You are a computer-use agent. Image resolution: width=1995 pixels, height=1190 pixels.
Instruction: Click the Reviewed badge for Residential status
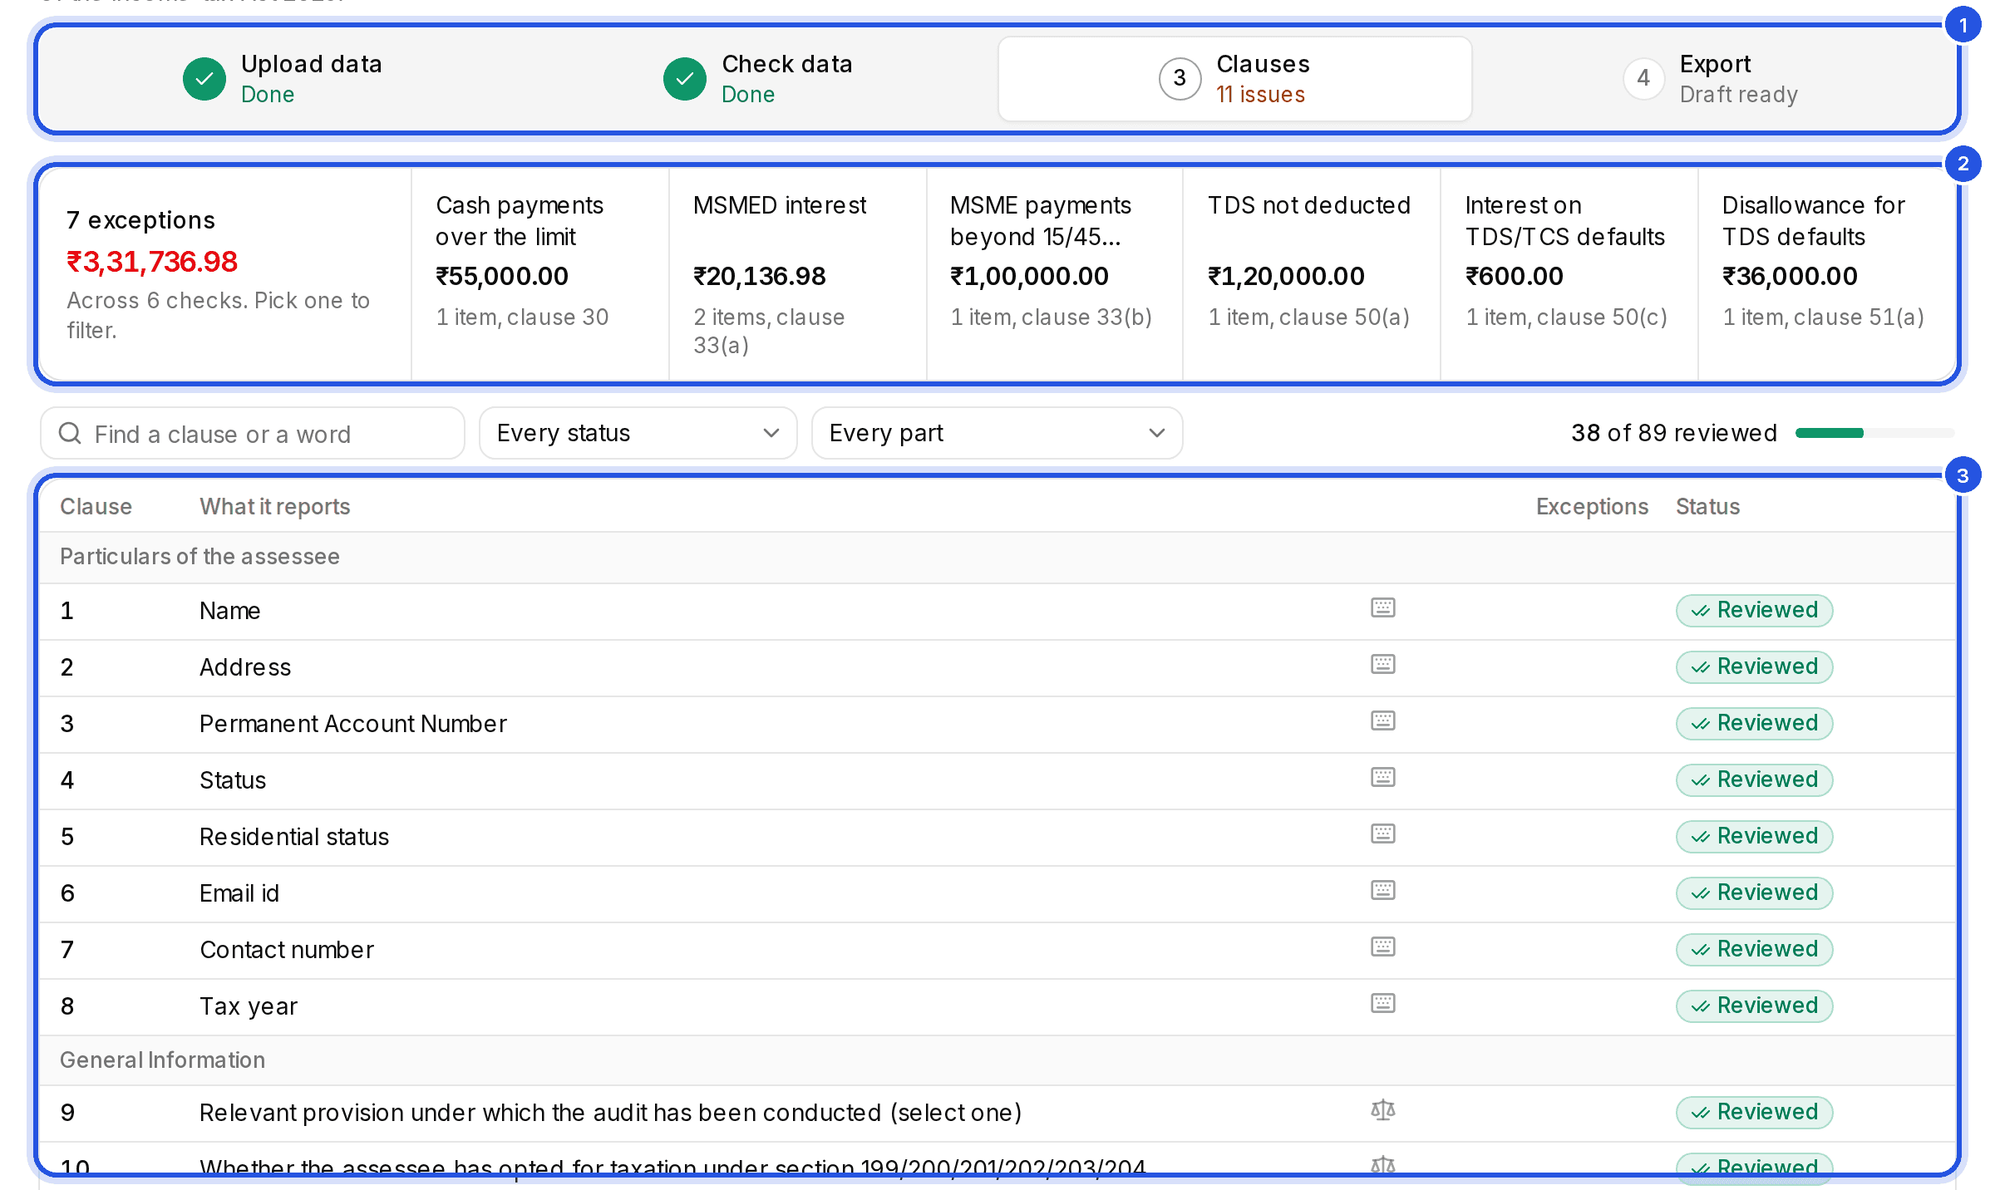(1754, 836)
